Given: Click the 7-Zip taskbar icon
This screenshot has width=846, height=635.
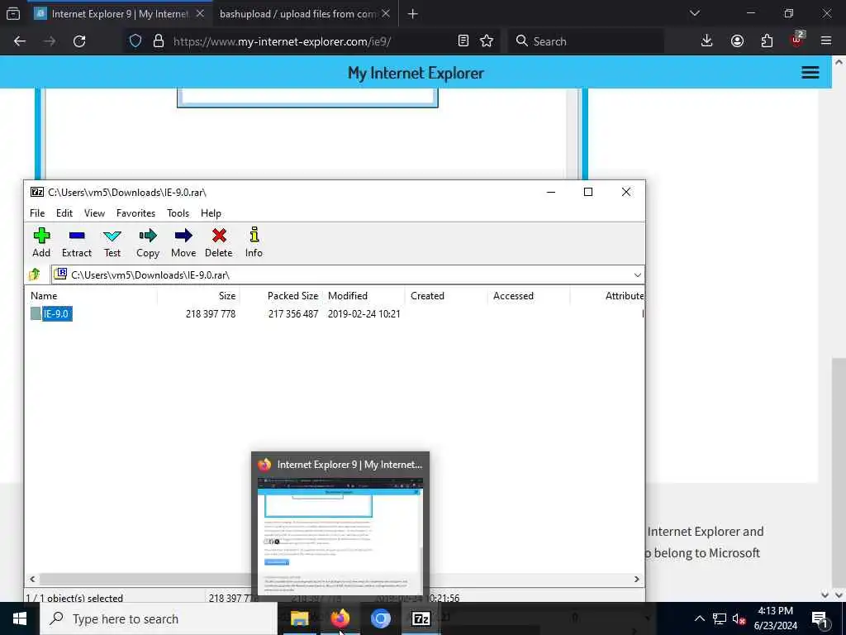Looking at the screenshot, I should tap(421, 618).
